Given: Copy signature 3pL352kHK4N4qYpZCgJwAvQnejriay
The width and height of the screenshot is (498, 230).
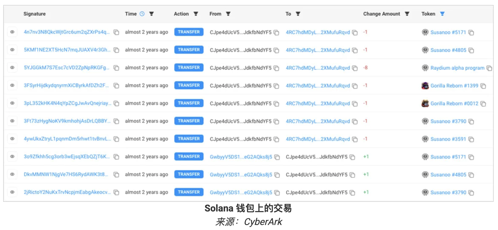Looking at the screenshot, I should click(116, 104).
